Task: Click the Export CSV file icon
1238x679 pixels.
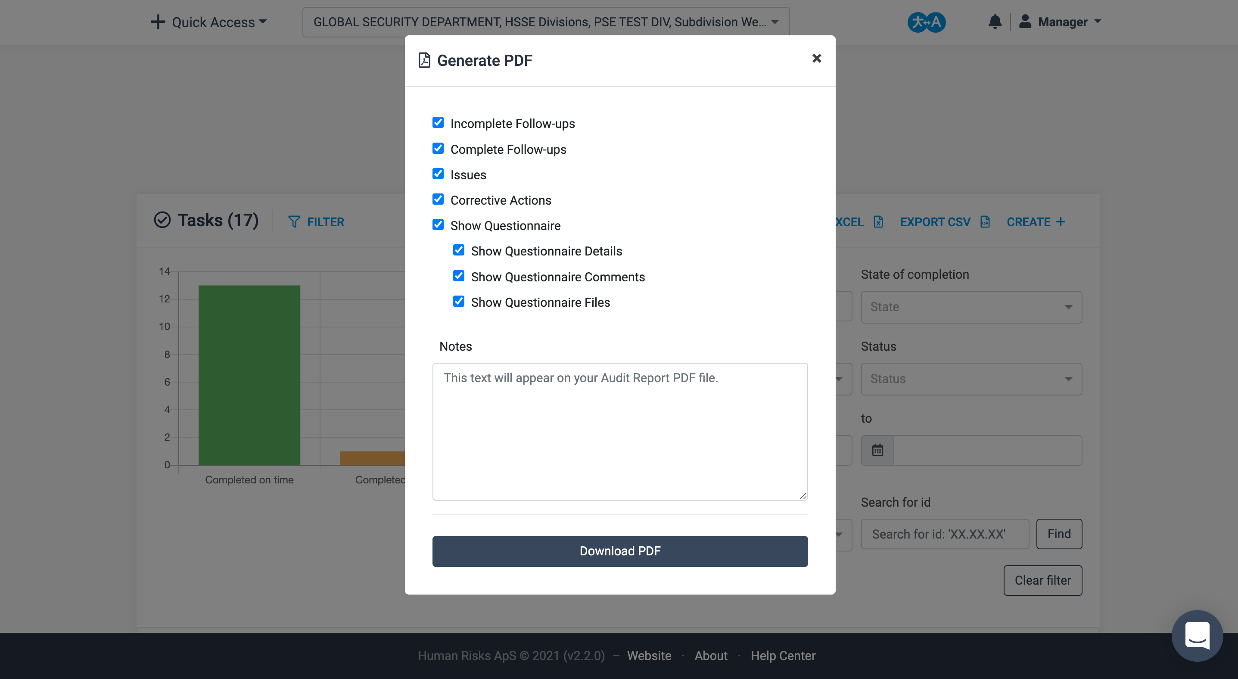Action: coord(986,221)
